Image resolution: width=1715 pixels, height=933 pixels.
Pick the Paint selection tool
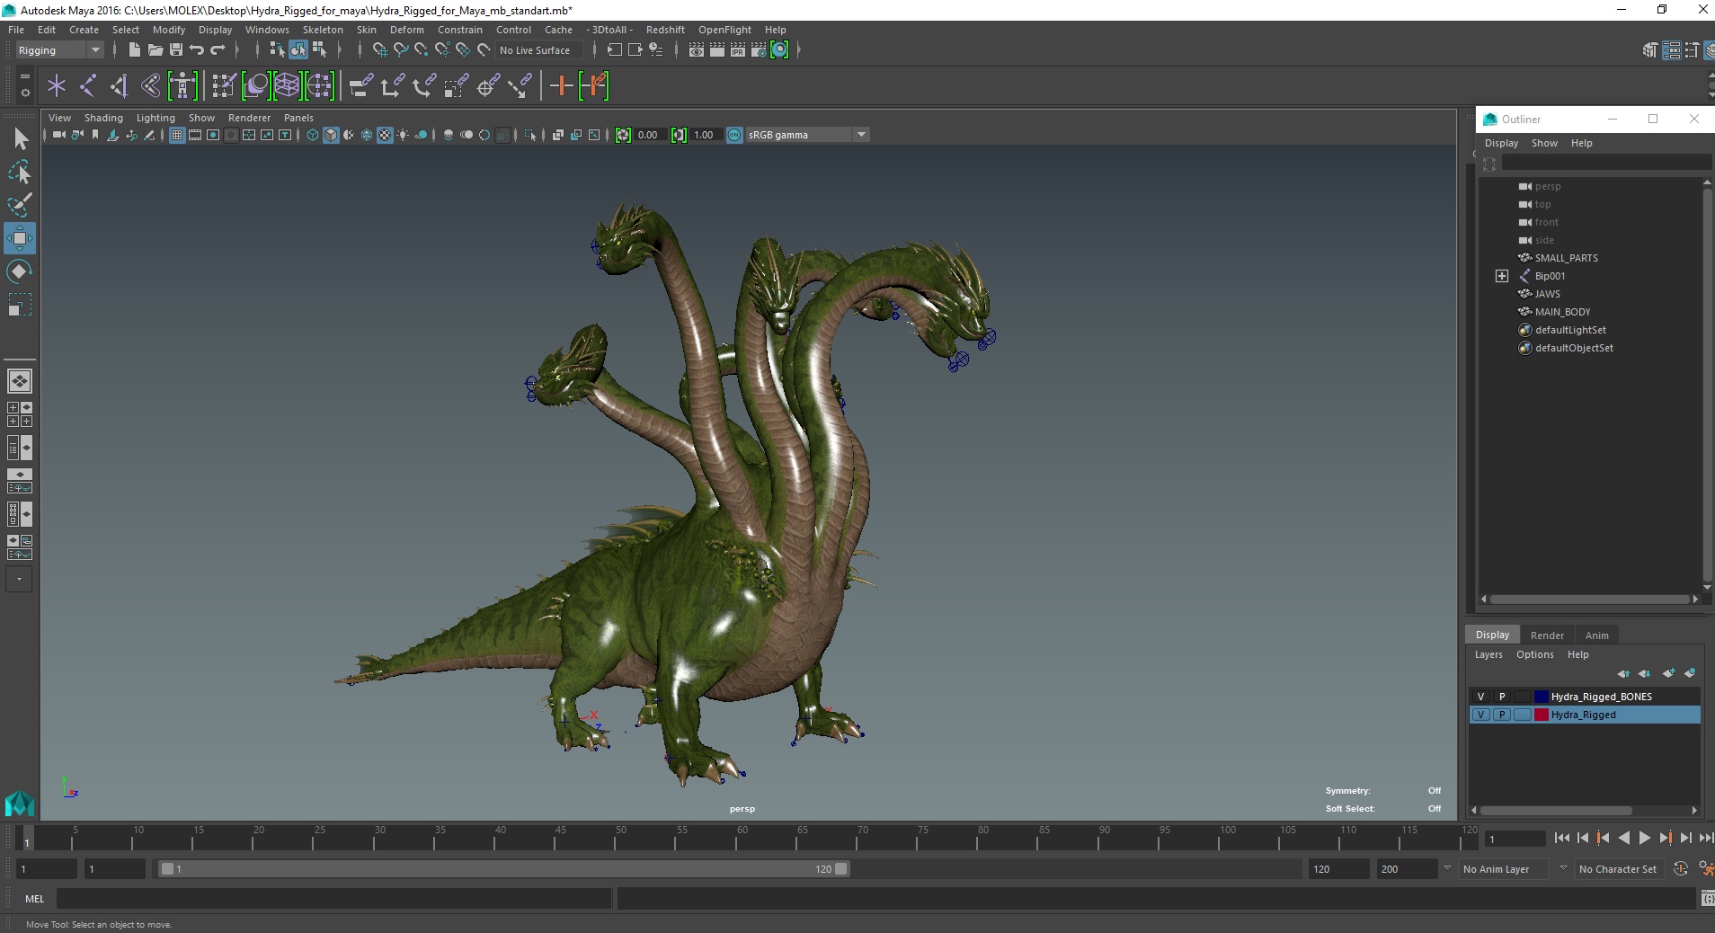click(20, 205)
